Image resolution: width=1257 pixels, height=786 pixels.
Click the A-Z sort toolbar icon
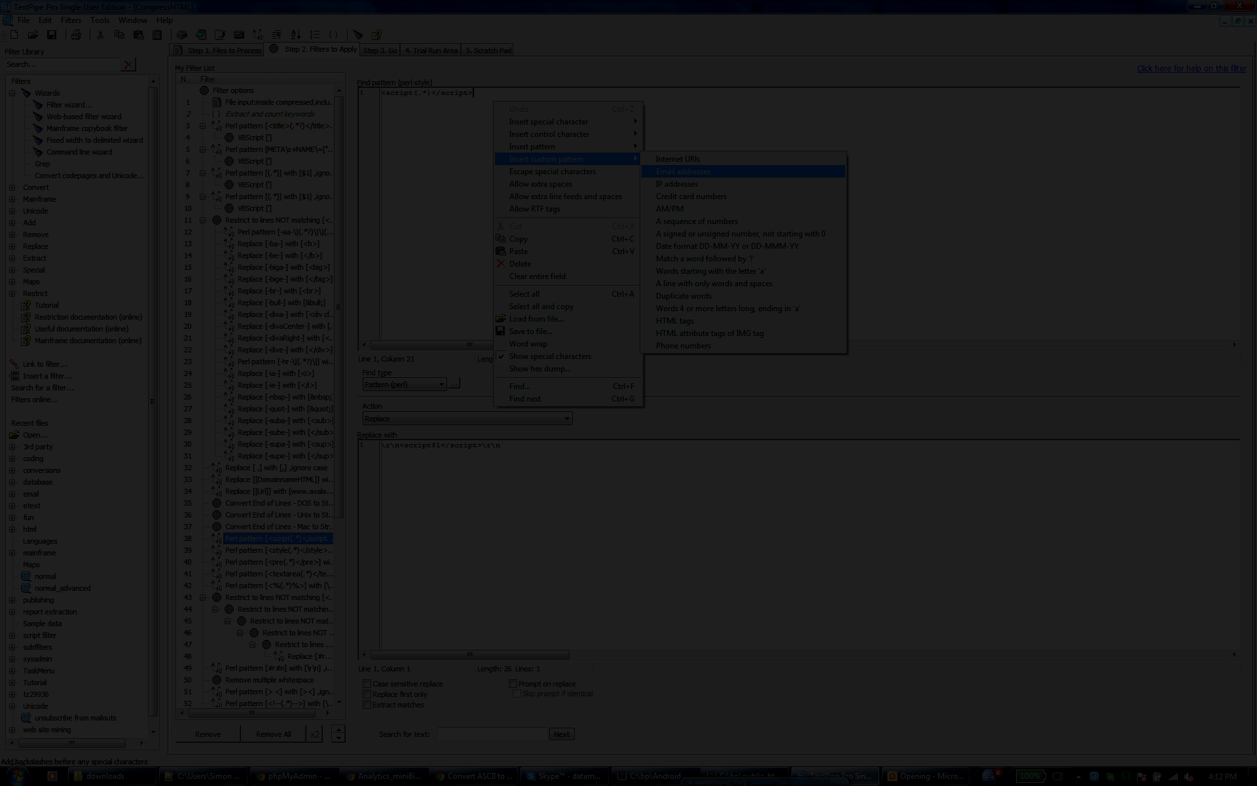[x=296, y=35]
